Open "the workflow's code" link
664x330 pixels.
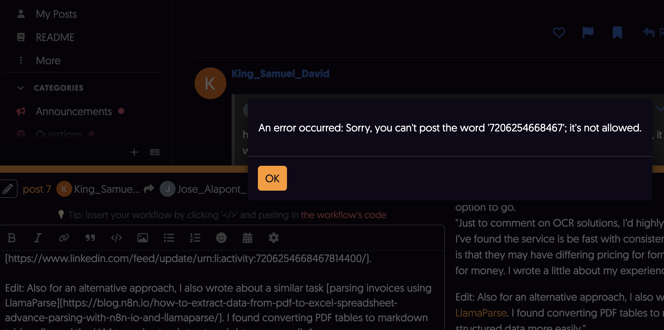pyautogui.click(x=343, y=215)
